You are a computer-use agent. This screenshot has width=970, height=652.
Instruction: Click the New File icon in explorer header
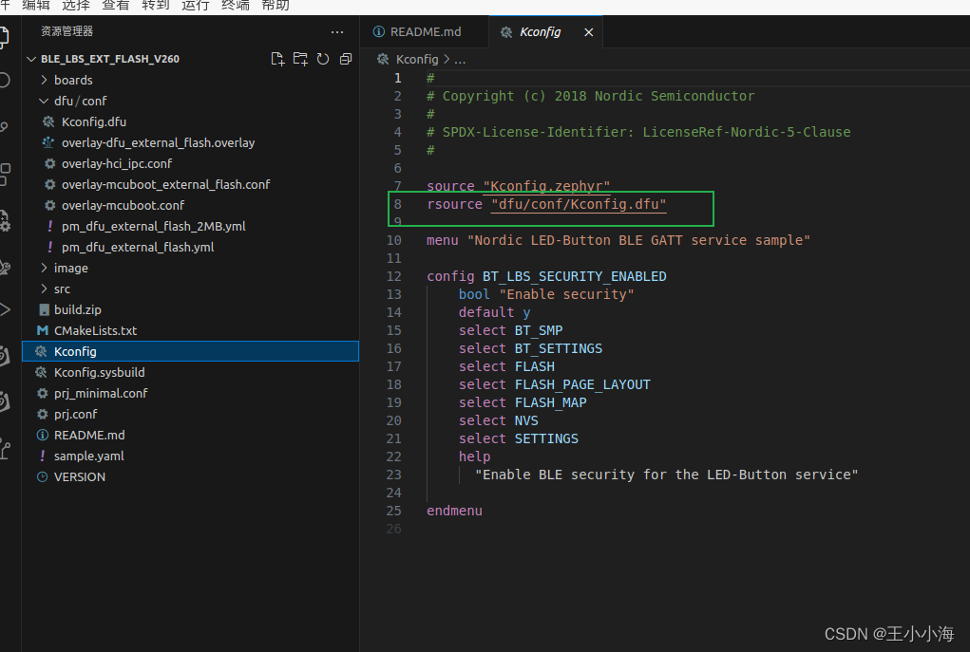click(x=277, y=59)
